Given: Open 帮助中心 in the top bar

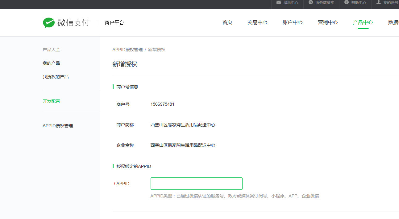Looking at the screenshot, I should [359, 2].
